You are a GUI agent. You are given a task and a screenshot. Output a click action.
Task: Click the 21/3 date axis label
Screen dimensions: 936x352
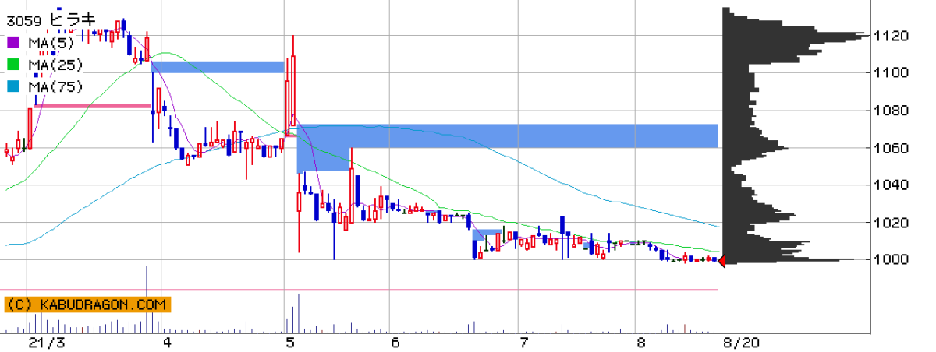pos(47,343)
